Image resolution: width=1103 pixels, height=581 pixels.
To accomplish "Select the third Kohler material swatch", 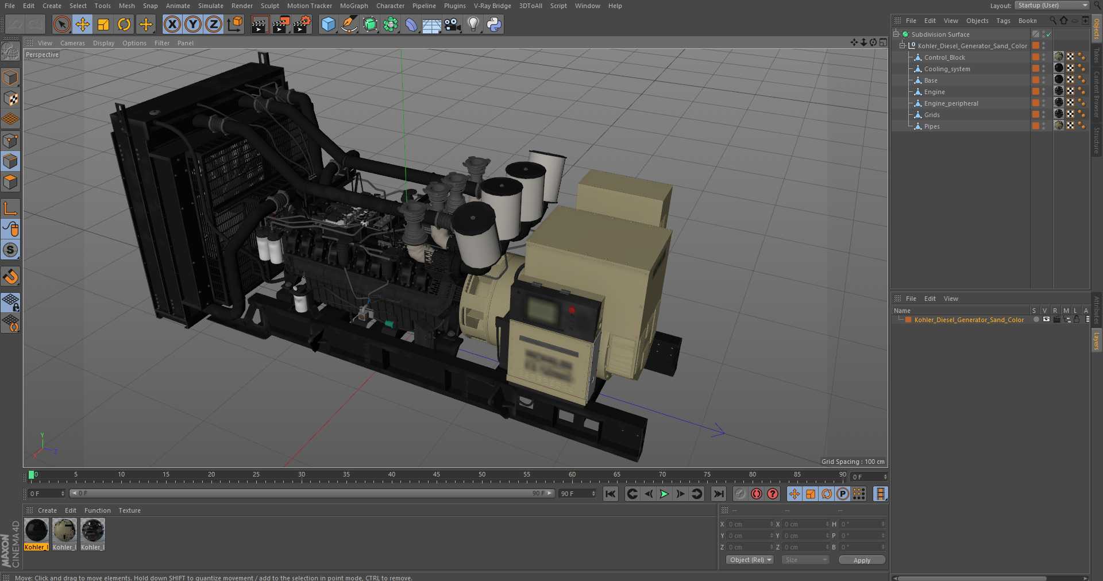I will [92, 530].
